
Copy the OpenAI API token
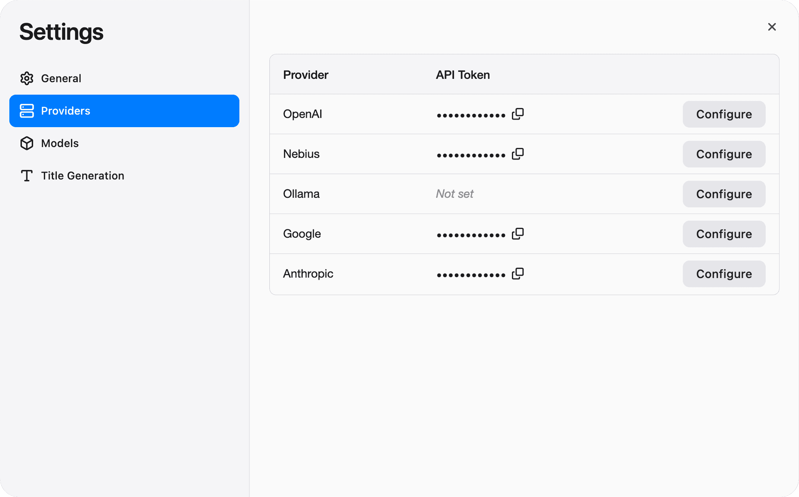[x=518, y=114]
